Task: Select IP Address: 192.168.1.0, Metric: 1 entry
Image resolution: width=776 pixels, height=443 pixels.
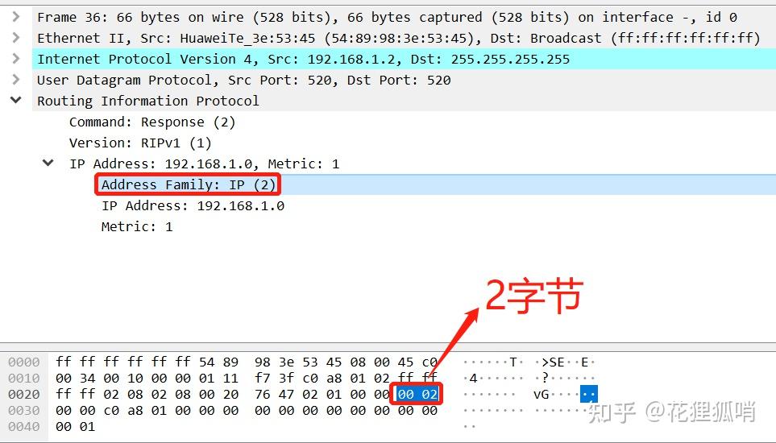Action: [205, 164]
